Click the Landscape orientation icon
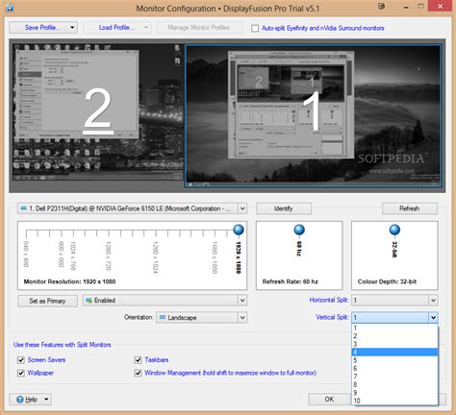456x415 pixels. tap(163, 317)
